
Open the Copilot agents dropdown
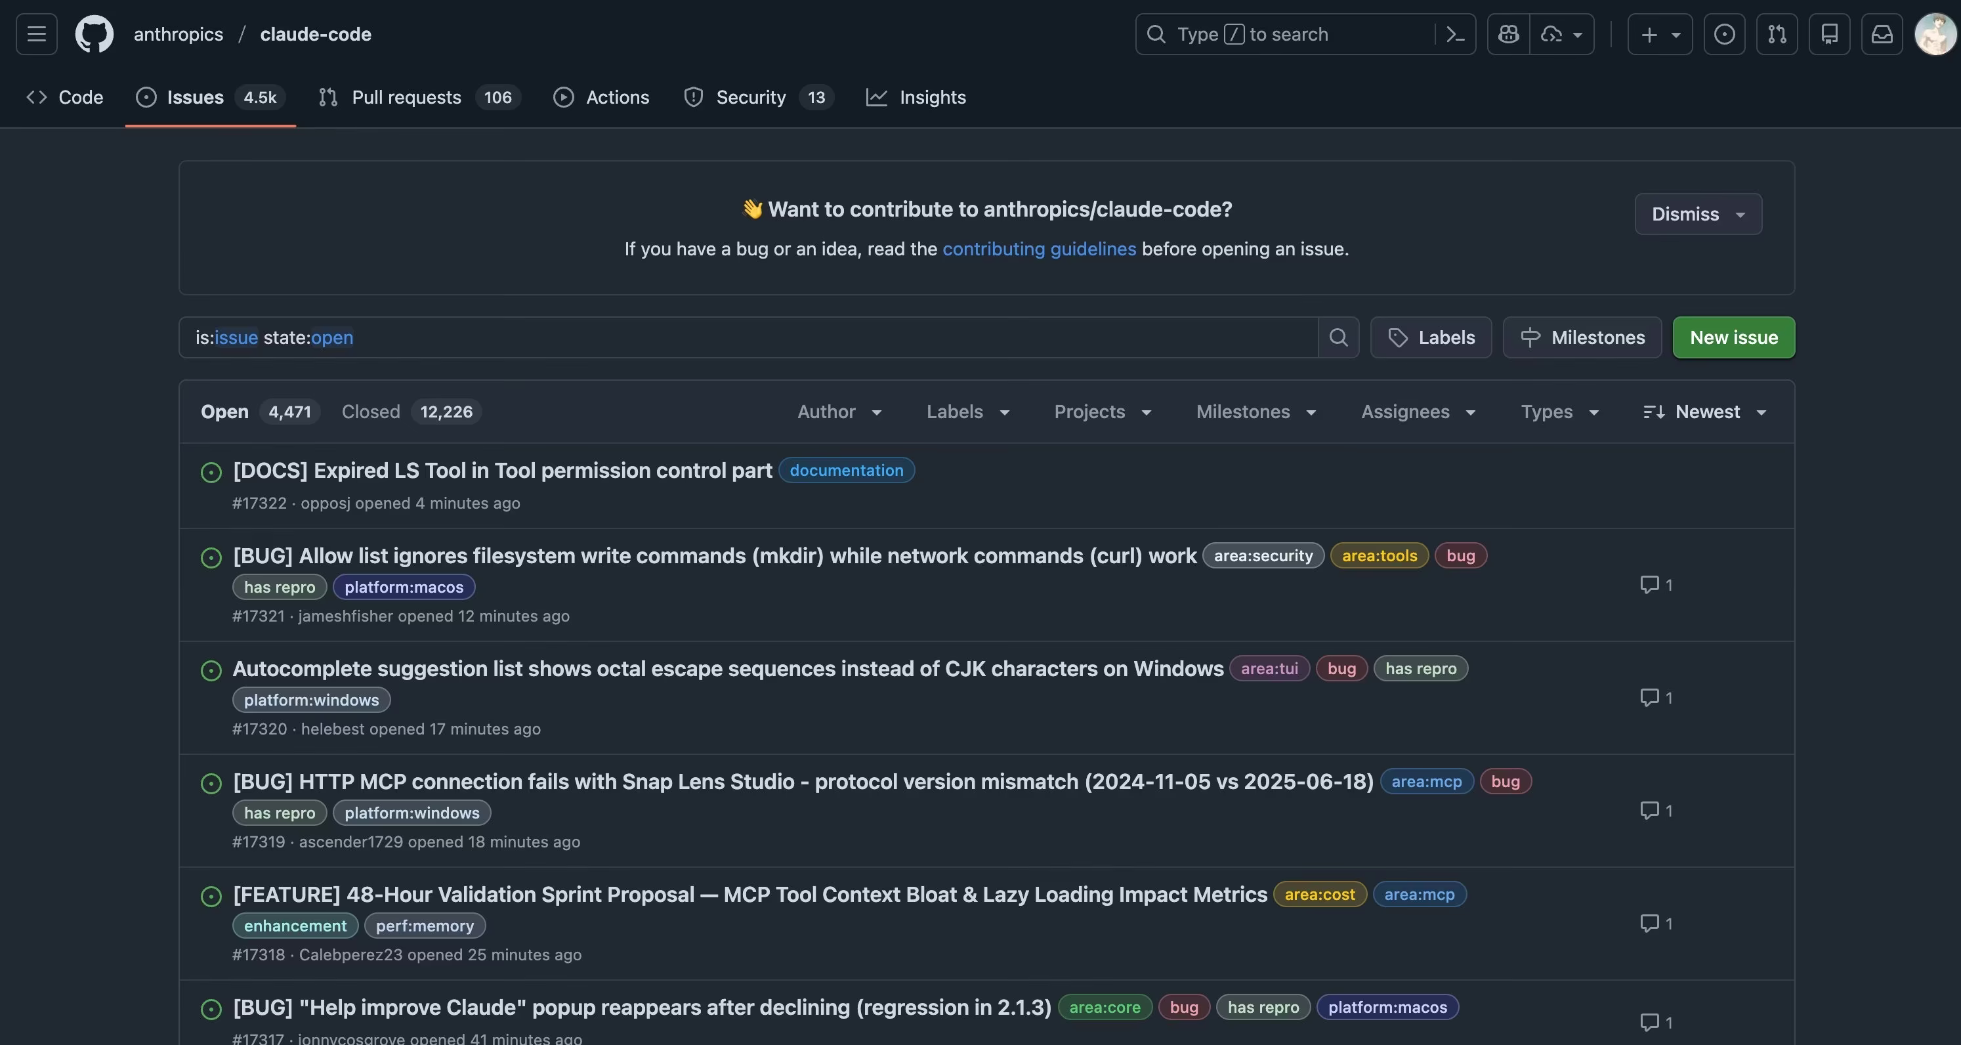pos(1562,34)
